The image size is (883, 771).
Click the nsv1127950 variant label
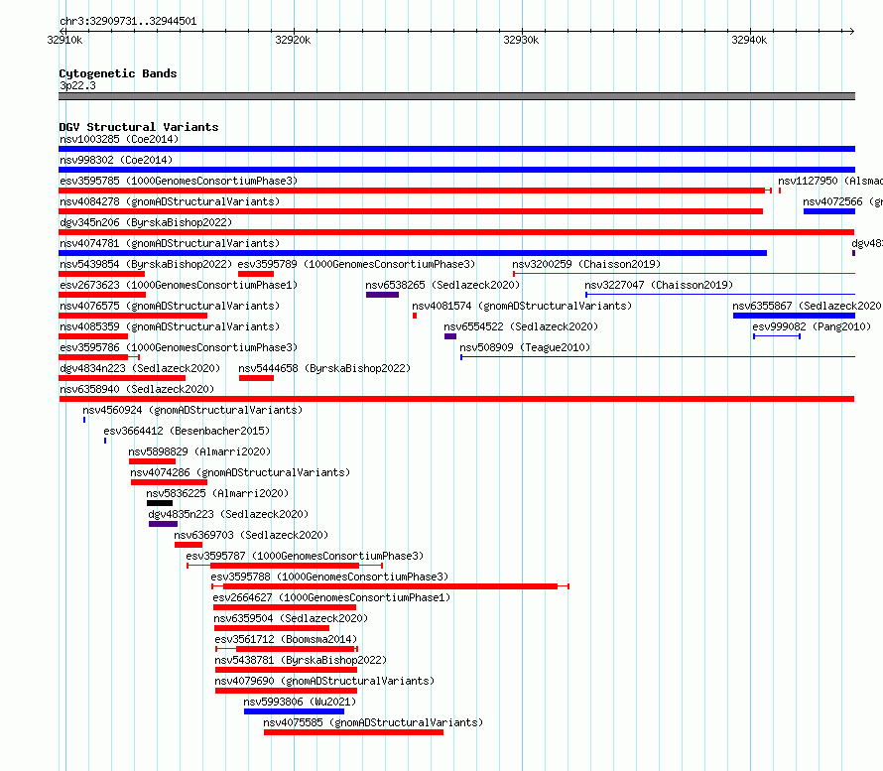[x=830, y=181]
